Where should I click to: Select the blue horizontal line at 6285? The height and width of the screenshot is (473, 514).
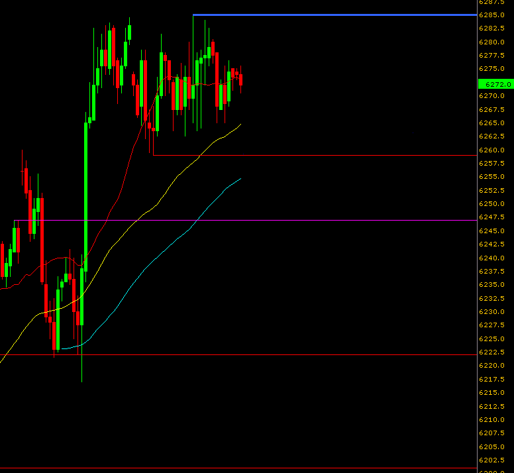pos(334,15)
